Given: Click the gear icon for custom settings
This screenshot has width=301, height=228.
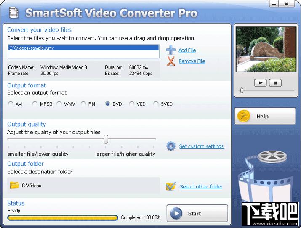Looking at the screenshot, I should [171, 146].
